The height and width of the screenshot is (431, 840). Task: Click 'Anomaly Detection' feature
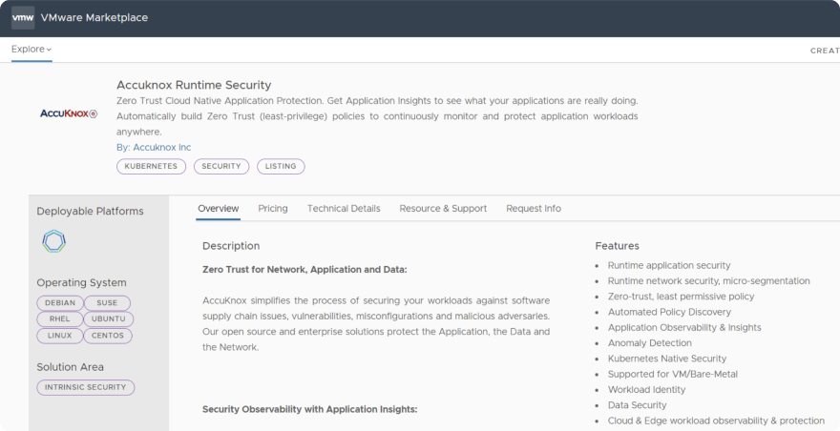[649, 343]
